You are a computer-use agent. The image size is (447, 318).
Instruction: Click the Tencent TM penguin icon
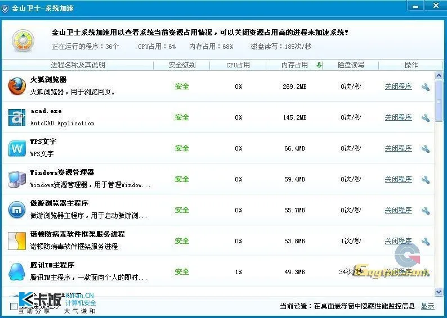17,272
